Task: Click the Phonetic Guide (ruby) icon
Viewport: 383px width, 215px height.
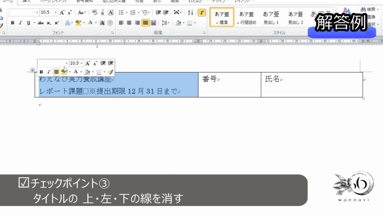Action: [x=102, y=12]
